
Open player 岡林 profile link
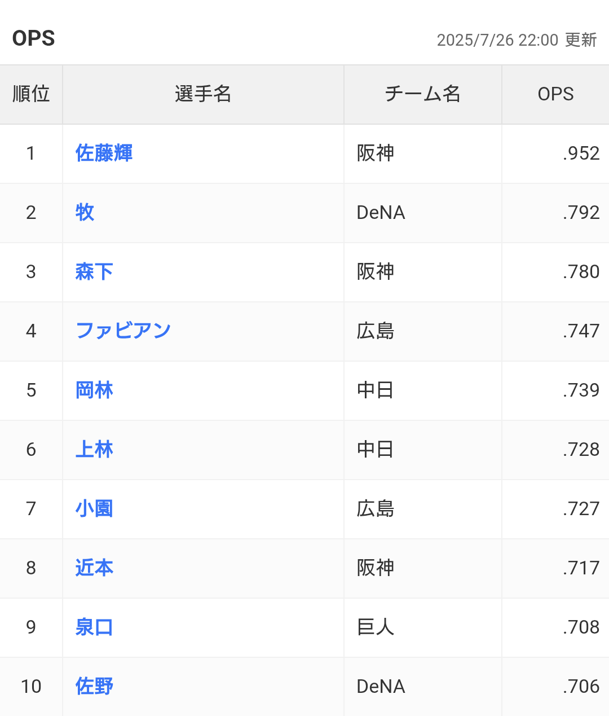(94, 390)
